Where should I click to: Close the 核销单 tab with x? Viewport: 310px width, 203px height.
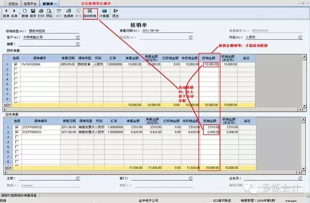tap(56, 4)
